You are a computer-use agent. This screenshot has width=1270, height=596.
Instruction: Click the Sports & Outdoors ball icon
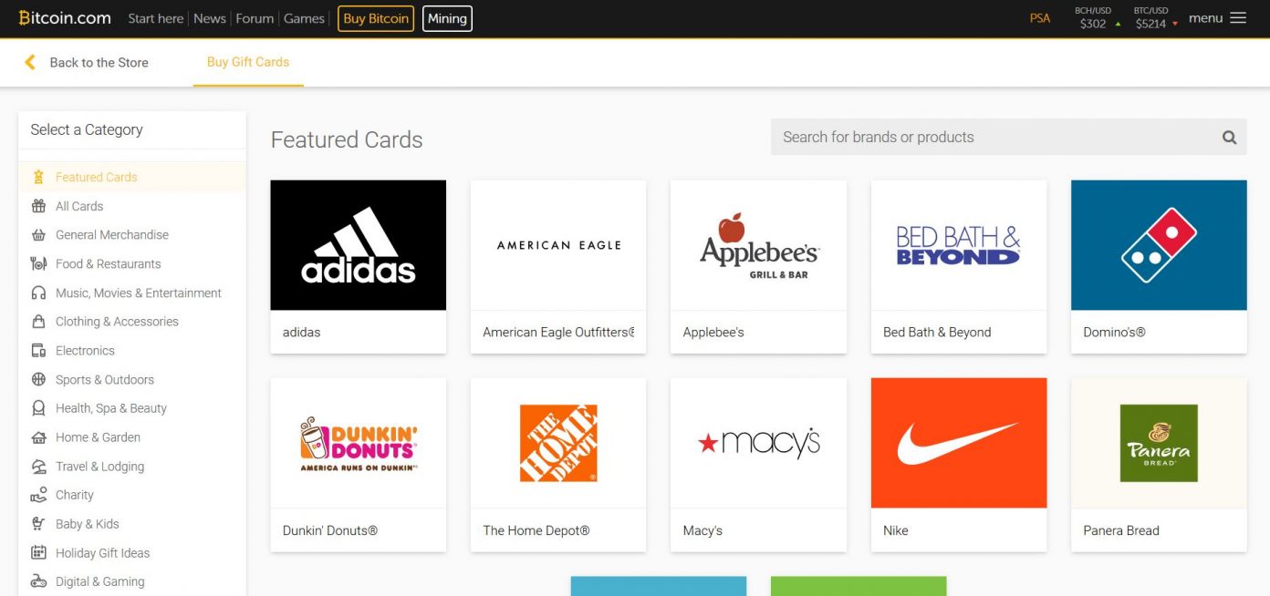click(x=38, y=379)
